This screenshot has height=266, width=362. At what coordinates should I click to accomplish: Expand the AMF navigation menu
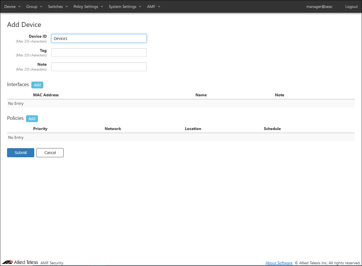coord(154,7)
